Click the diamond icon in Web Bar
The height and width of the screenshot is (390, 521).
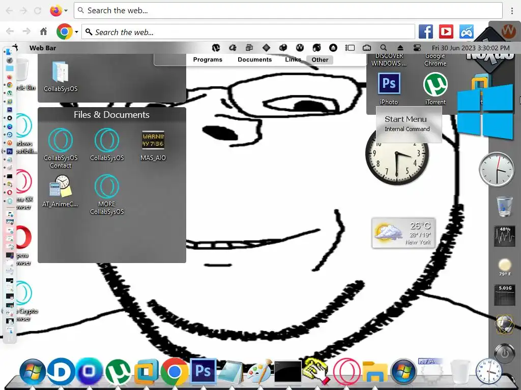[266, 48]
